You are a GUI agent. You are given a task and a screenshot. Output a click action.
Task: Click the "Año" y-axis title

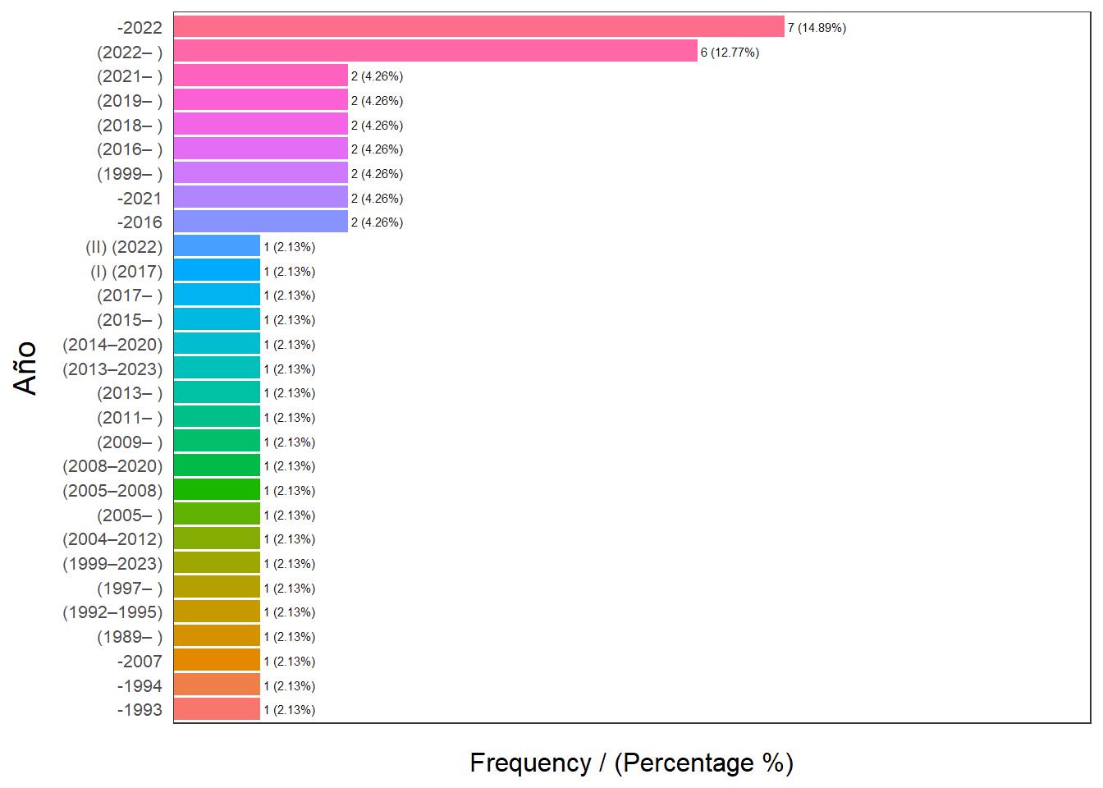pyautogui.click(x=25, y=368)
